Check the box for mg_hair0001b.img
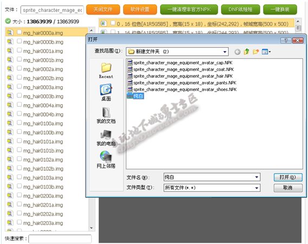Image resolution: width=308 pixels, height=244 pixels. pos(20,59)
